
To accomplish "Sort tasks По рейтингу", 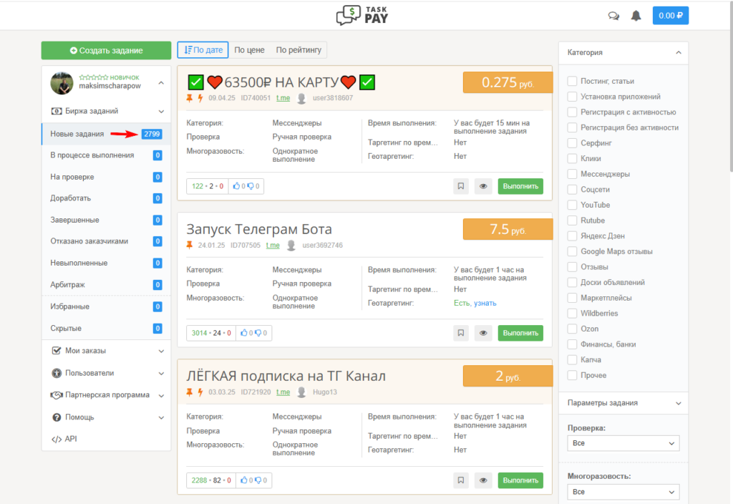I will pos(298,50).
